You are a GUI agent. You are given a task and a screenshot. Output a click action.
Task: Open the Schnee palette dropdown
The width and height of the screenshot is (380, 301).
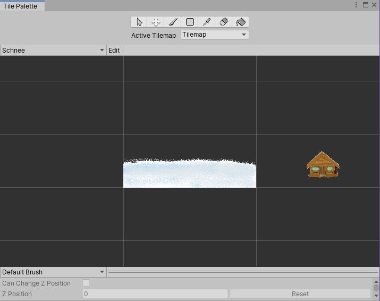(53, 50)
